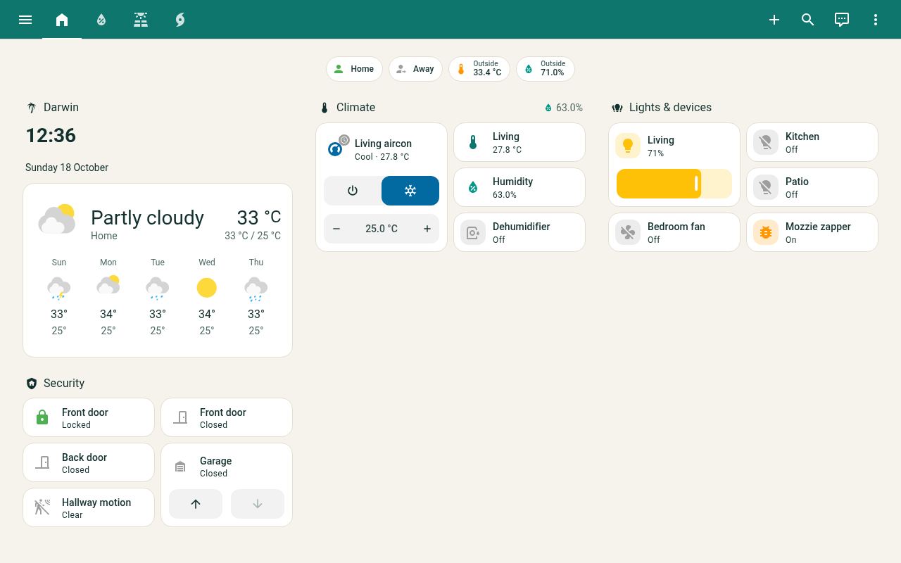Click the plus icon in the top bar
901x563 pixels.
pos(774,20)
